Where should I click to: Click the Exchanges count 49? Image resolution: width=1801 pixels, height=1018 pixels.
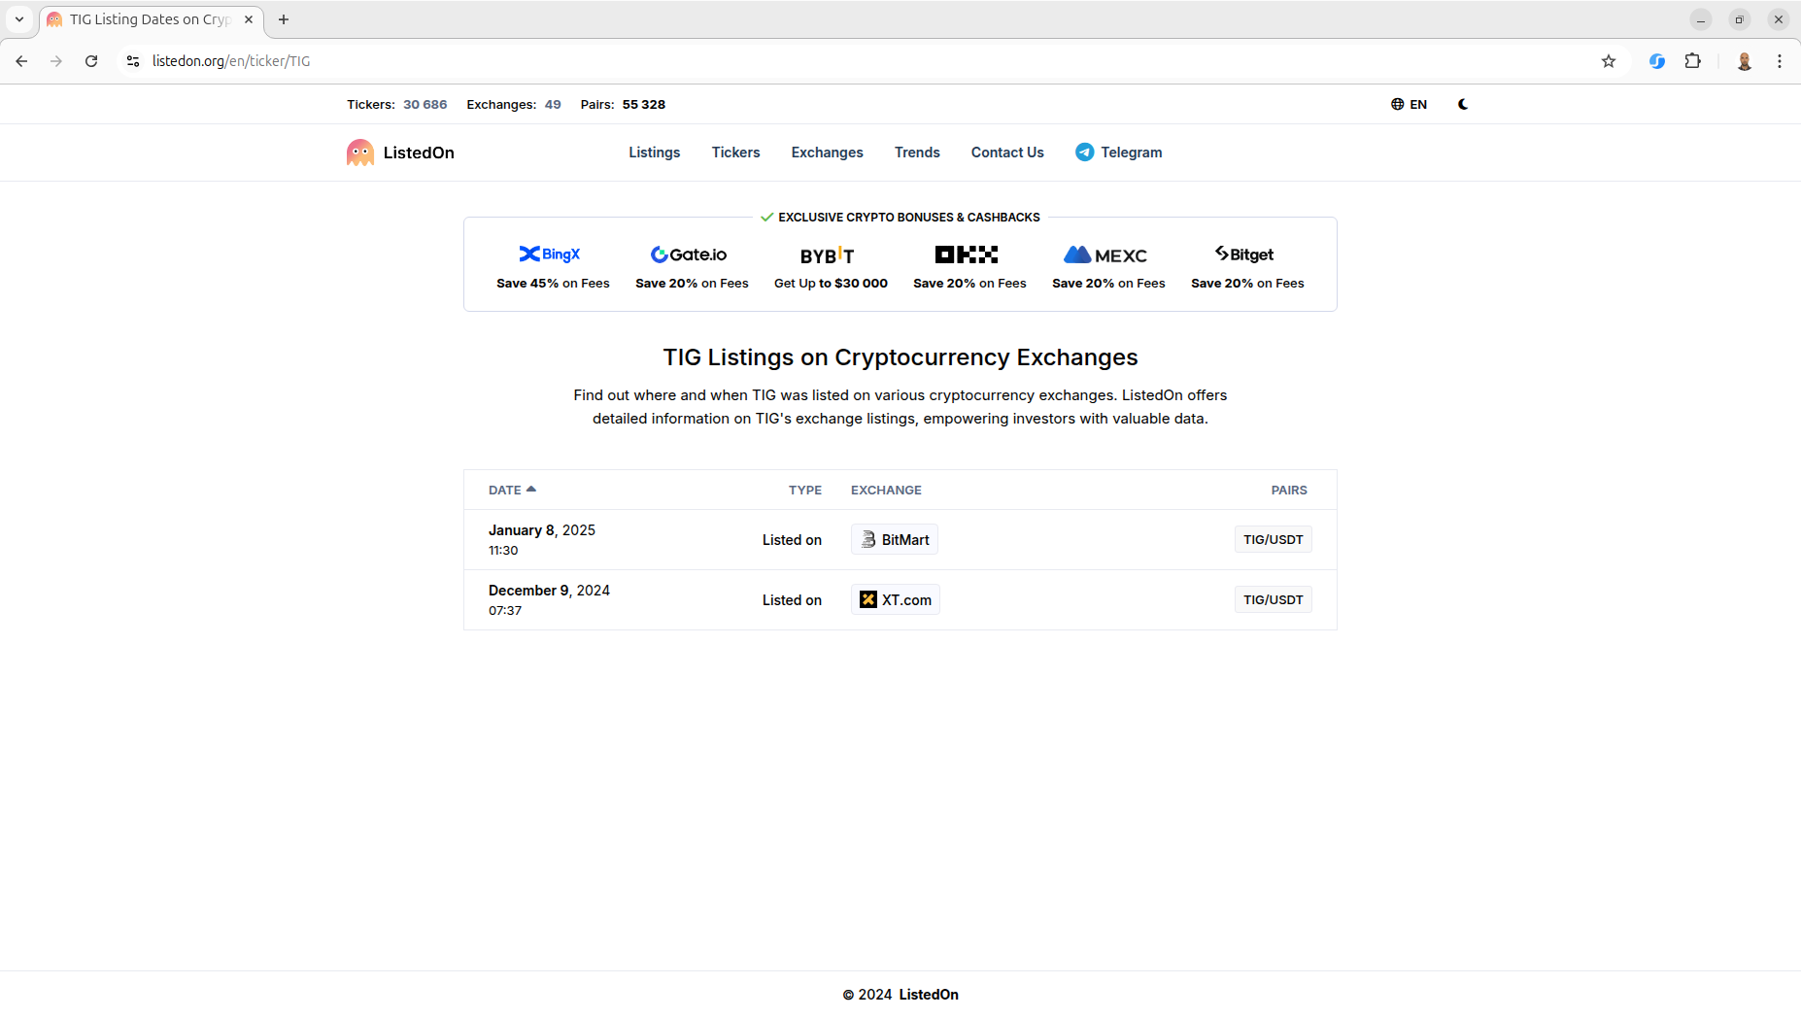click(553, 105)
